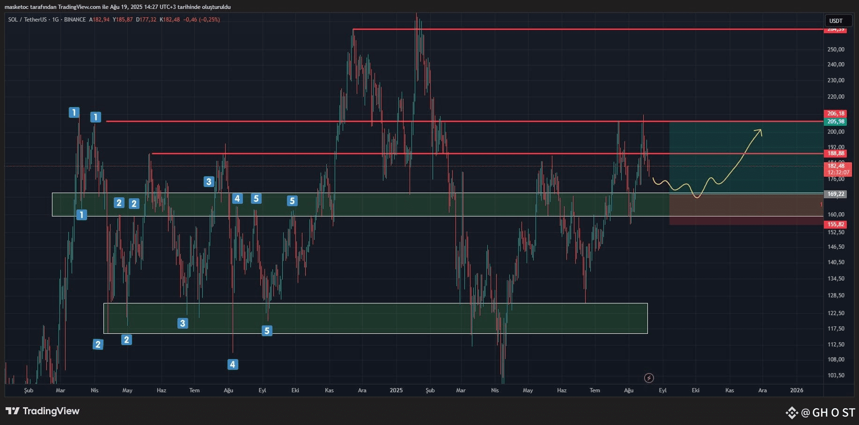
Task: Click the masketoc snapshot caption text
Action: point(117,7)
